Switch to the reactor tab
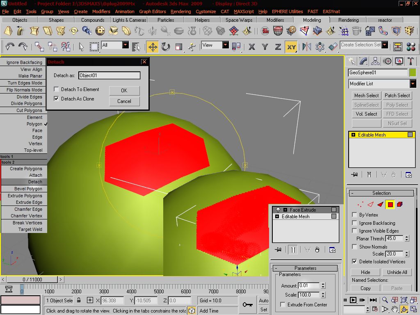Viewport: 420px width, 315px height. [x=385, y=20]
